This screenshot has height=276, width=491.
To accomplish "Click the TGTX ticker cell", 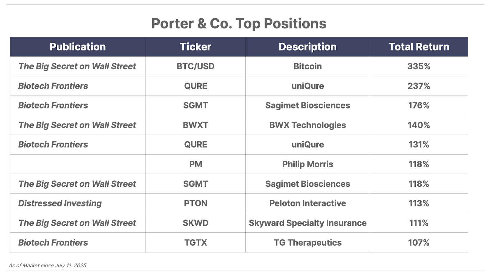I will 195,243.
